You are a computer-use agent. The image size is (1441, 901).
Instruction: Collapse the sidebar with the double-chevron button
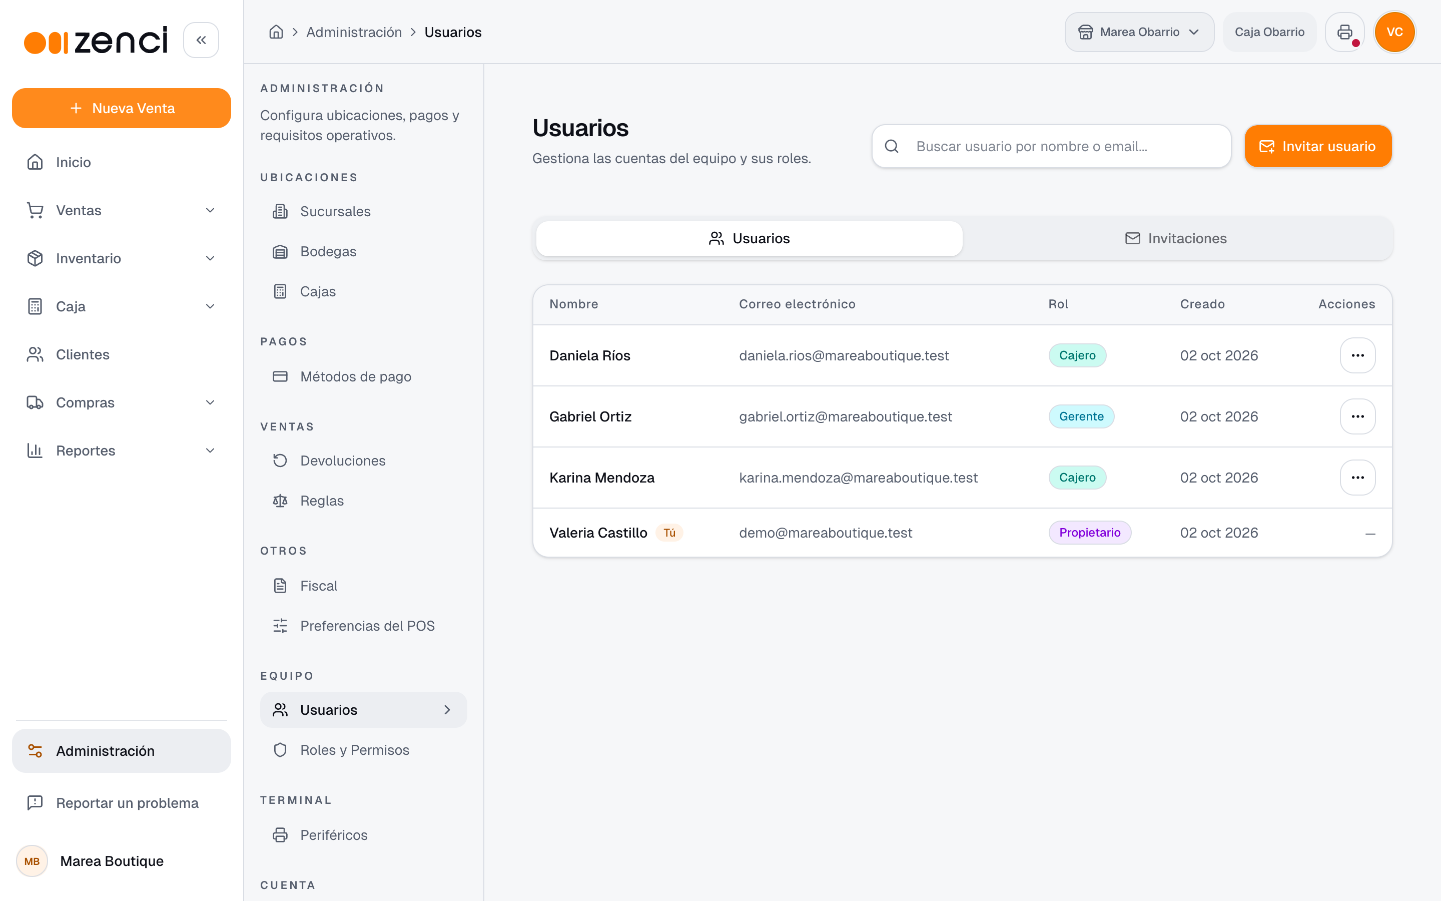[201, 40]
